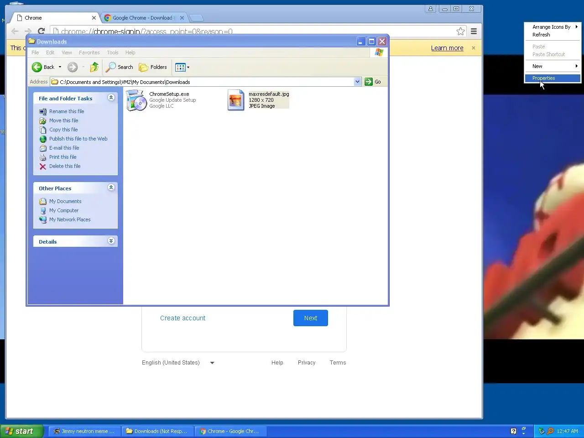Close the first Chrome tab
Screen dimensions: 584x438
click(x=94, y=18)
